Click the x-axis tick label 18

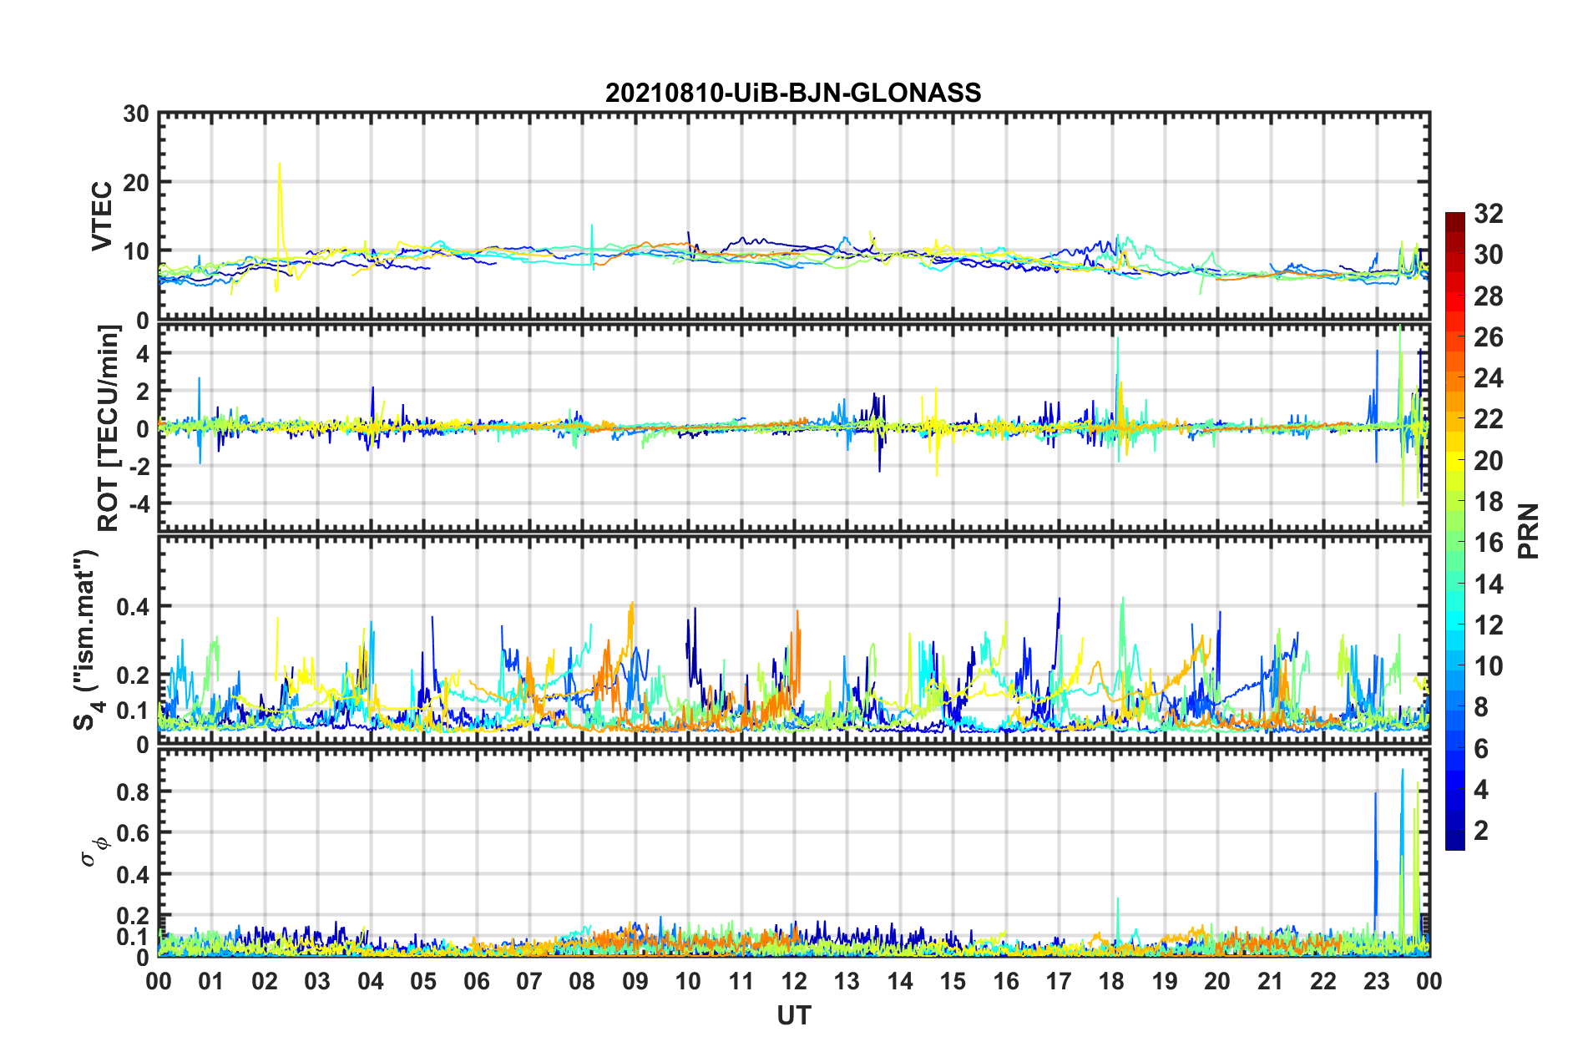pos(1112,981)
